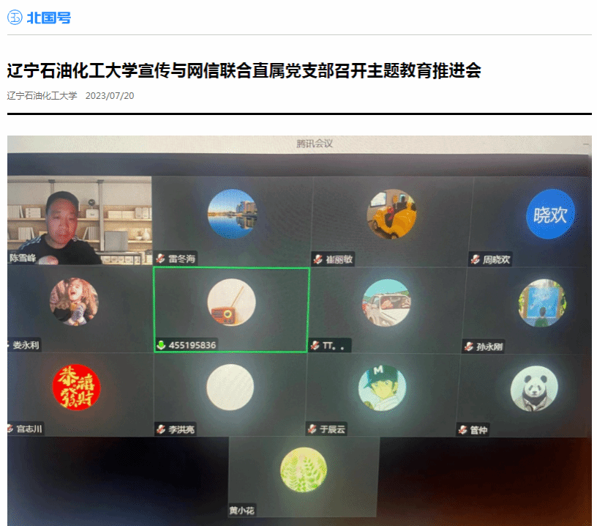The width and height of the screenshot is (597, 526).
Task: Click the muted microphone icon beside 周晓欢
Action: click(475, 259)
